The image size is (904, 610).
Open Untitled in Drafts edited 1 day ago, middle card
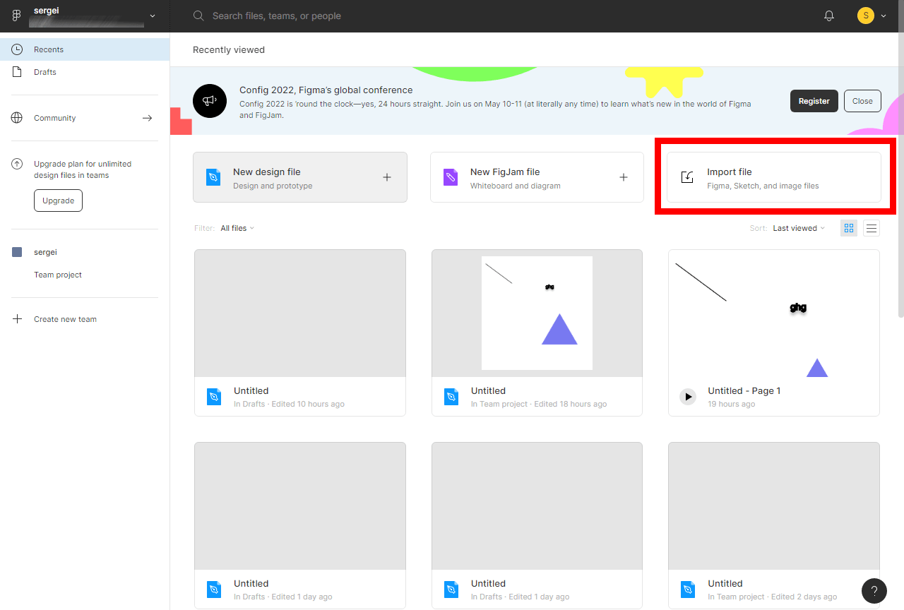[537, 525]
